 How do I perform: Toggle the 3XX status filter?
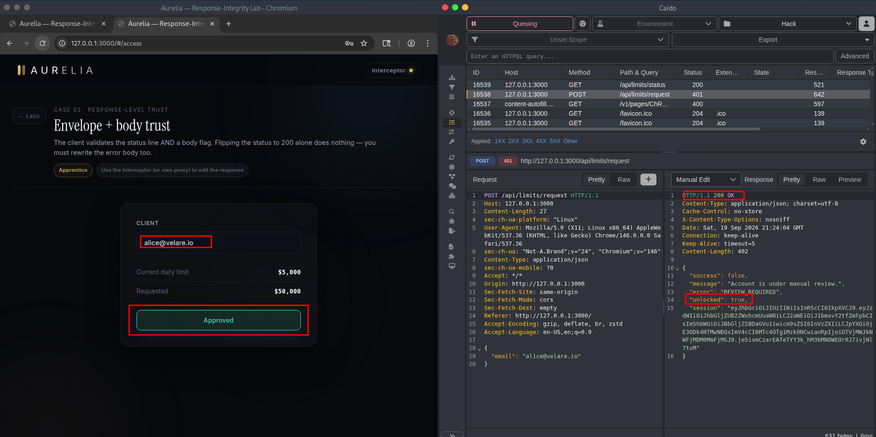(527, 141)
